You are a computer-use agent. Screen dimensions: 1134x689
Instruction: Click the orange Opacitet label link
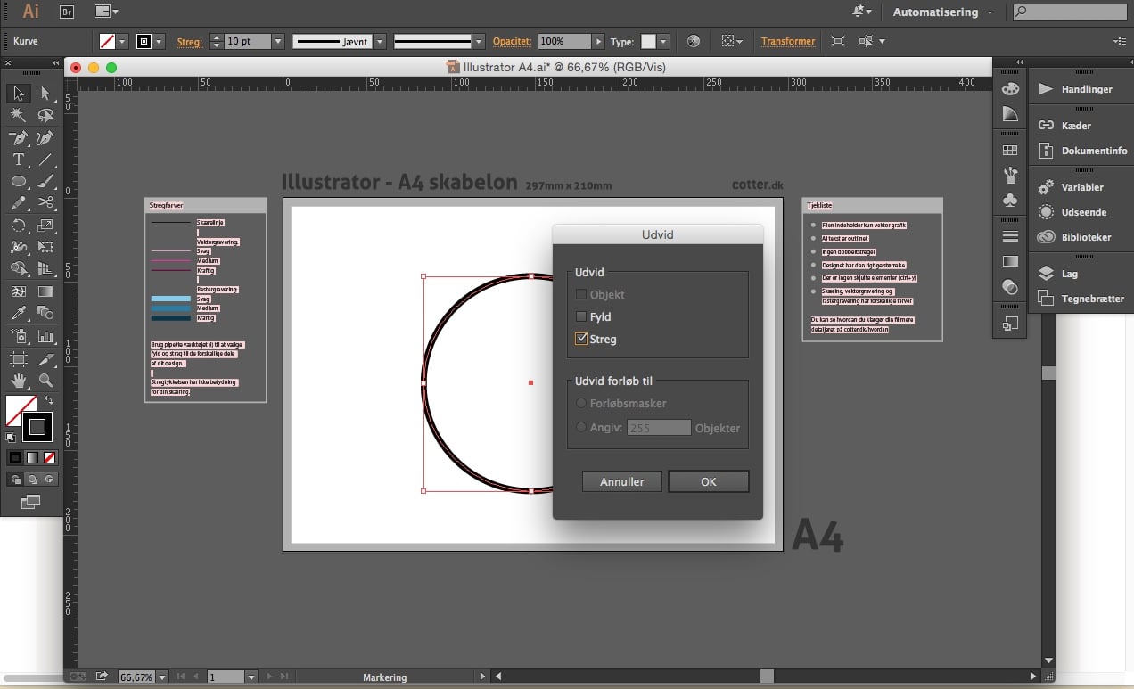pos(513,41)
